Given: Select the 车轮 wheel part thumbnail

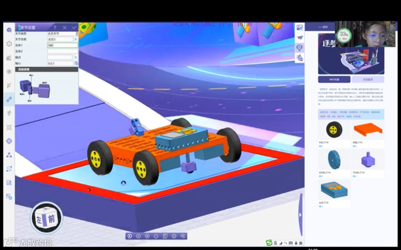Looking at the screenshot, I should [x=334, y=130].
